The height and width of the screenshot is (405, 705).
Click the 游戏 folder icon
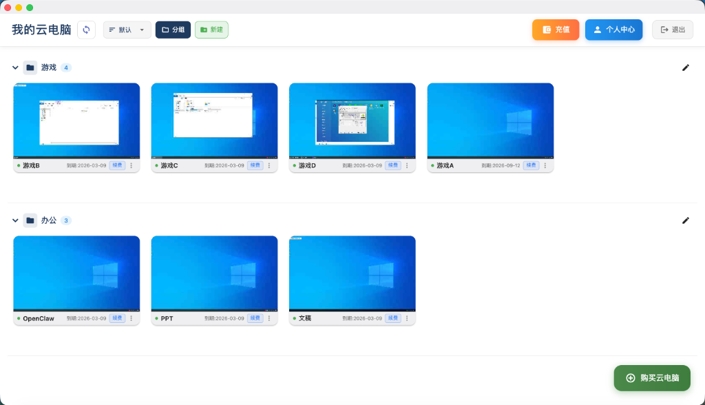[x=30, y=67]
